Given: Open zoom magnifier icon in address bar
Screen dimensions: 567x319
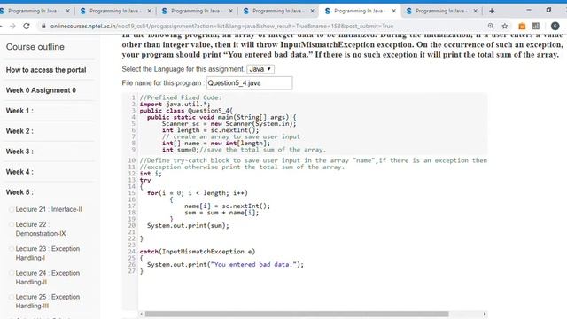Looking at the screenshot, I should [491, 26].
